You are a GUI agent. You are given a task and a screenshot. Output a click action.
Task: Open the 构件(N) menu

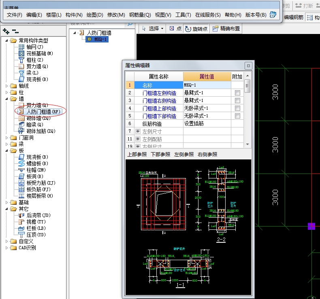[x=74, y=15]
